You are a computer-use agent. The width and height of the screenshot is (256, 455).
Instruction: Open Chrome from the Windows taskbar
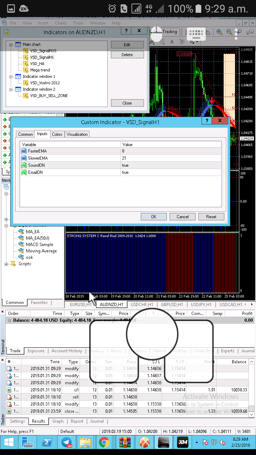point(104,442)
